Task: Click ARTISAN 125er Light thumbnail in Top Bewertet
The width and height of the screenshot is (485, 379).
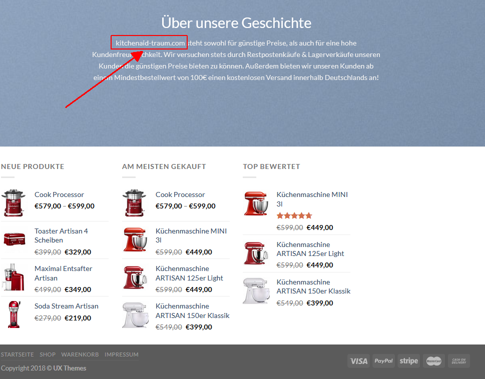Action: [x=256, y=253]
